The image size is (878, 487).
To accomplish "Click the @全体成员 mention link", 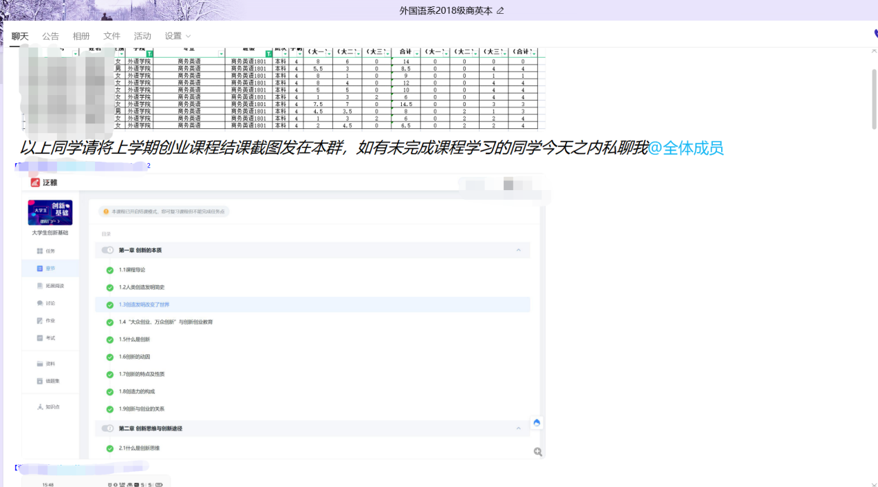I will point(686,148).
